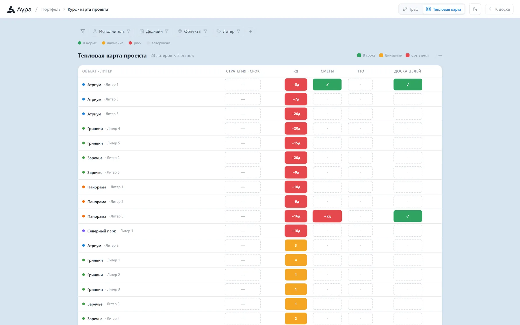Viewport: 520px width, 325px height.
Task: Click the К доске button
Action: pyautogui.click(x=499, y=9)
